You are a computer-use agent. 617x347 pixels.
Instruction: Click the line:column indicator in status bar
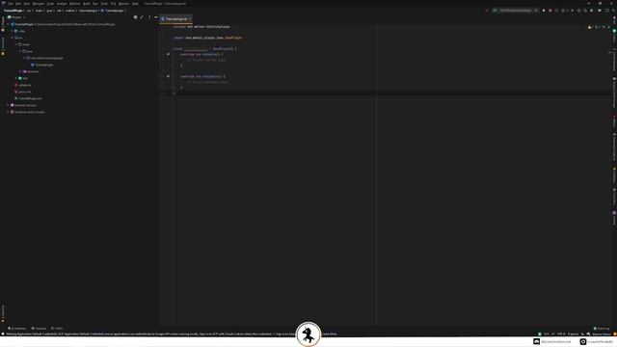(x=547, y=334)
